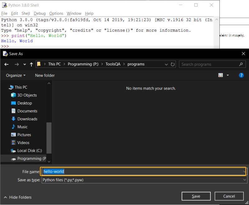Navigate forward using the forward arrow
Viewport: 249px width, 205px height.
pos(16,64)
